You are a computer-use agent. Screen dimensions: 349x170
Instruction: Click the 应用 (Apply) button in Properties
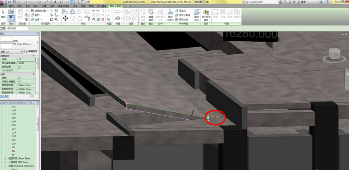click(x=31, y=96)
